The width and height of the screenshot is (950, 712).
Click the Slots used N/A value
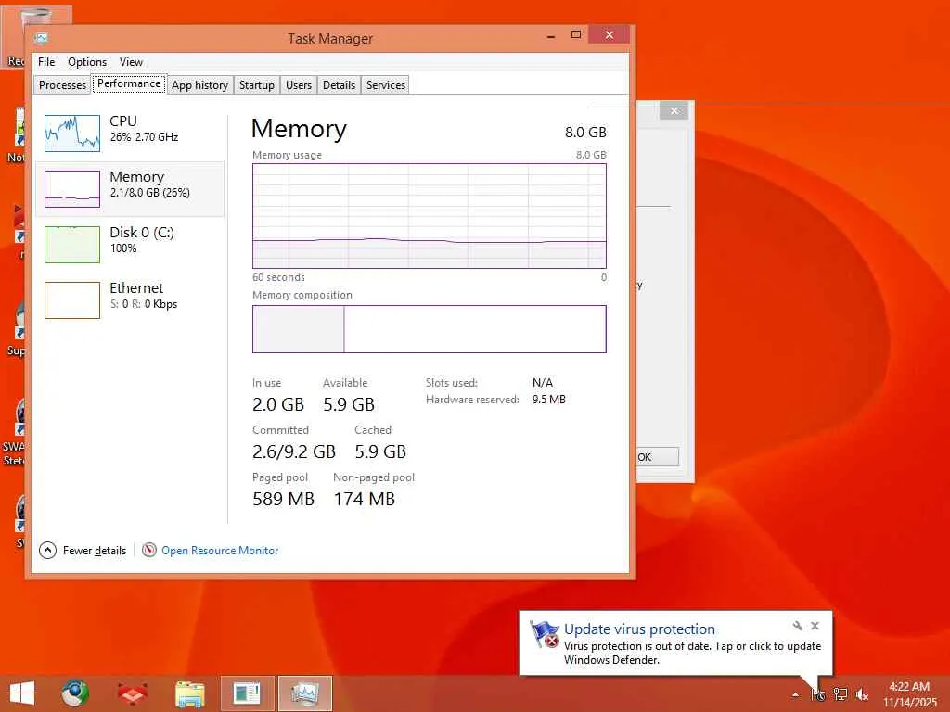click(542, 383)
